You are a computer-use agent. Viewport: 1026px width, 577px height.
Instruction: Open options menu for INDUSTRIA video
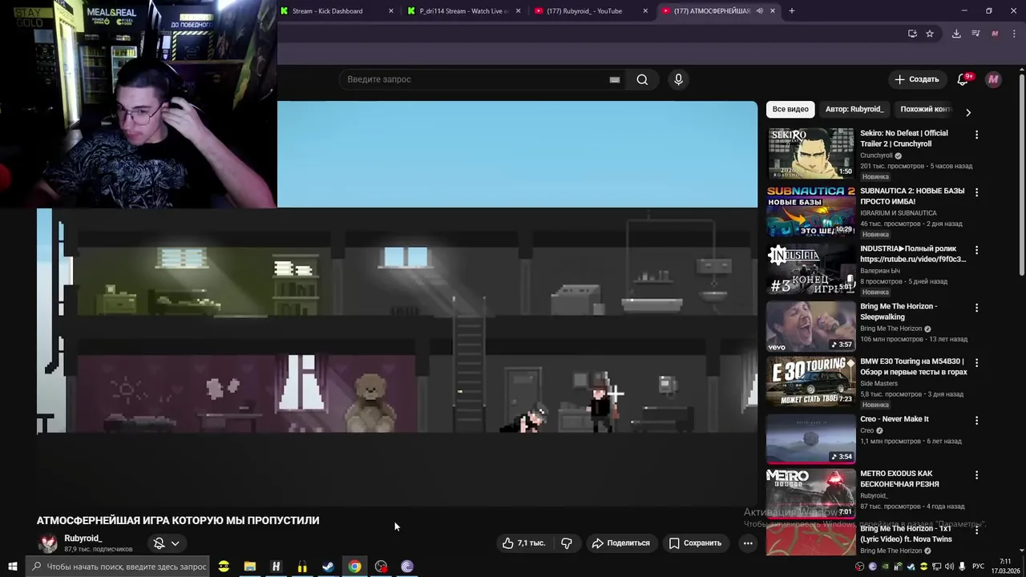point(976,250)
